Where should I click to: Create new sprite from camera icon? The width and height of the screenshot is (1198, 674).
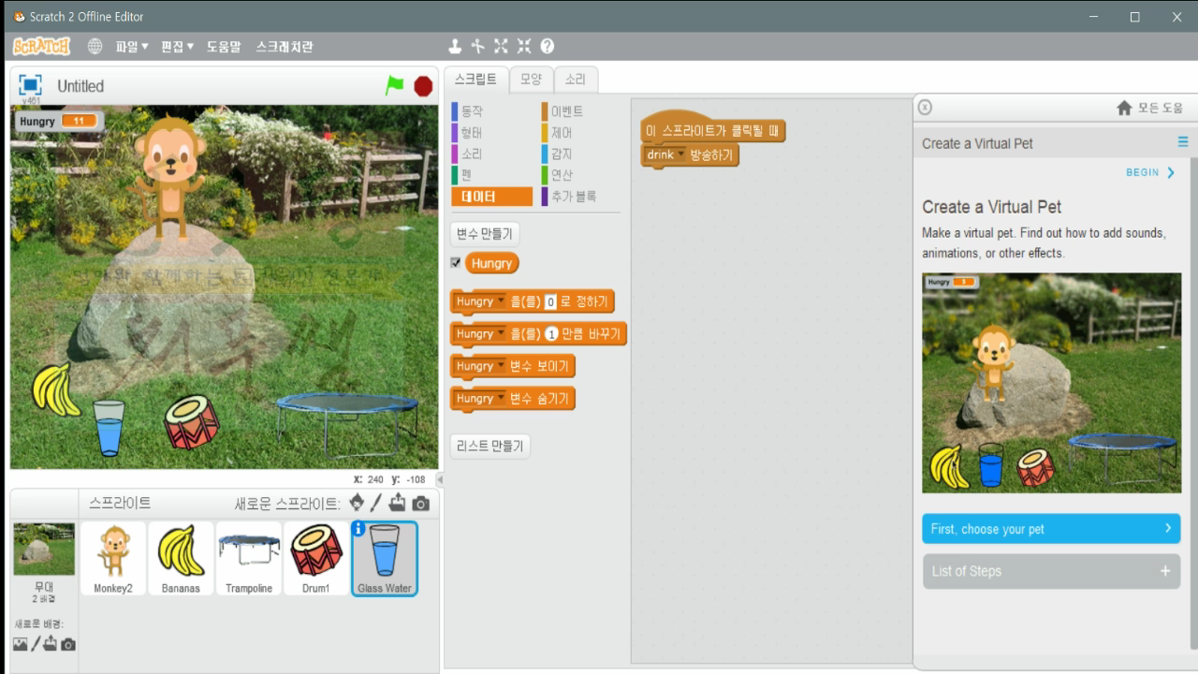pos(421,504)
